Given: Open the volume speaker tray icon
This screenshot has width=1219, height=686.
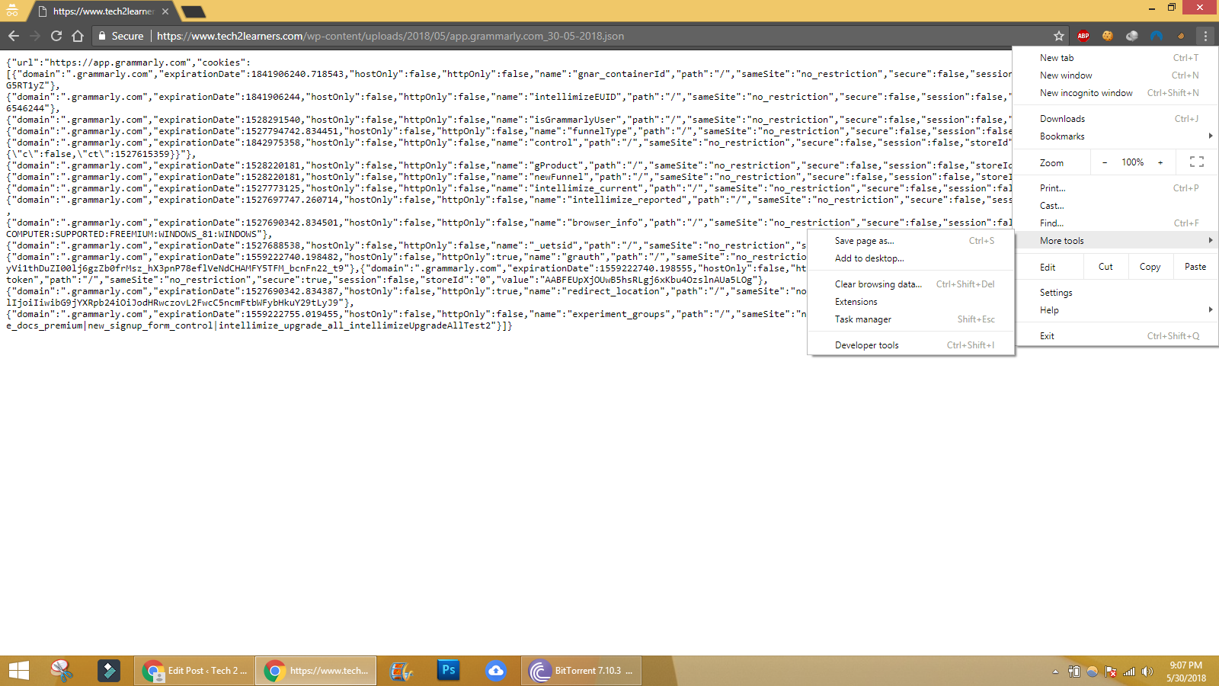Looking at the screenshot, I should coord(1147,672).
